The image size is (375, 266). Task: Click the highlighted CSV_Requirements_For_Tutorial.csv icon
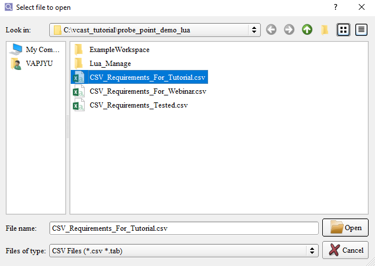(78, 77)
